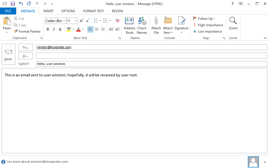Toggle High Importance tag

[208, 25]
